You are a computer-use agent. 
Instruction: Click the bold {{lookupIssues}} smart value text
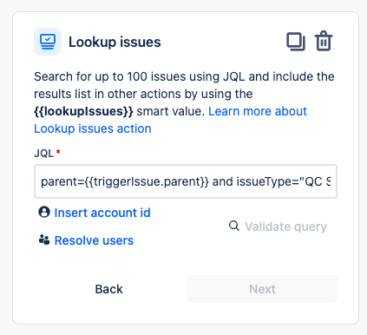(x=83, y=111)
